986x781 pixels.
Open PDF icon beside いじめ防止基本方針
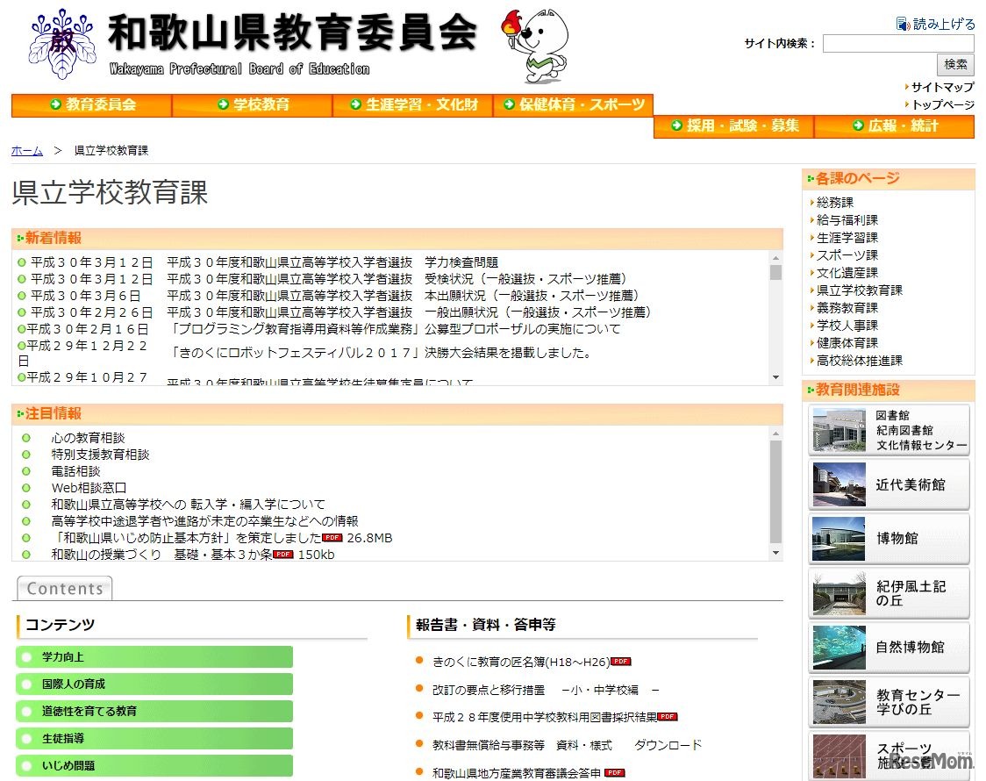(332, 538)
